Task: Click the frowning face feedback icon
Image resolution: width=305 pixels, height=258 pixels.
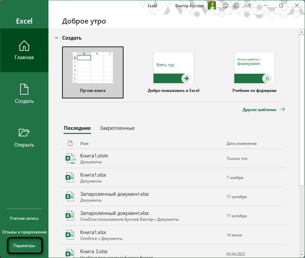Action: (236, 6)
